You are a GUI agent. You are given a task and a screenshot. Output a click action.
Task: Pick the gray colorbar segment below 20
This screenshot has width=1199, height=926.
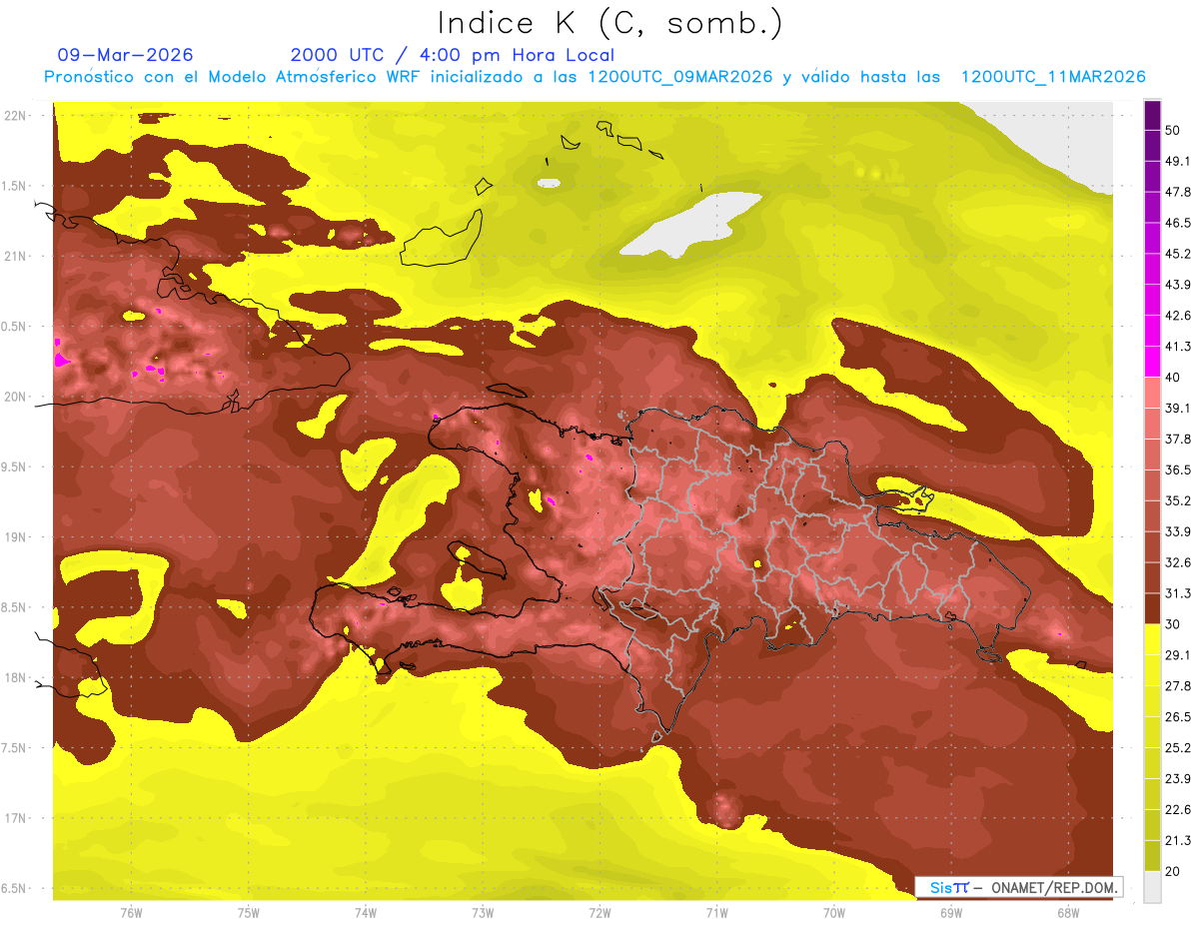coord(1153,887)
